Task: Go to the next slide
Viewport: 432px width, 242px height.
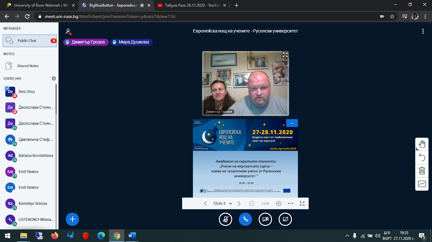Action: click(x=239, y=204)
